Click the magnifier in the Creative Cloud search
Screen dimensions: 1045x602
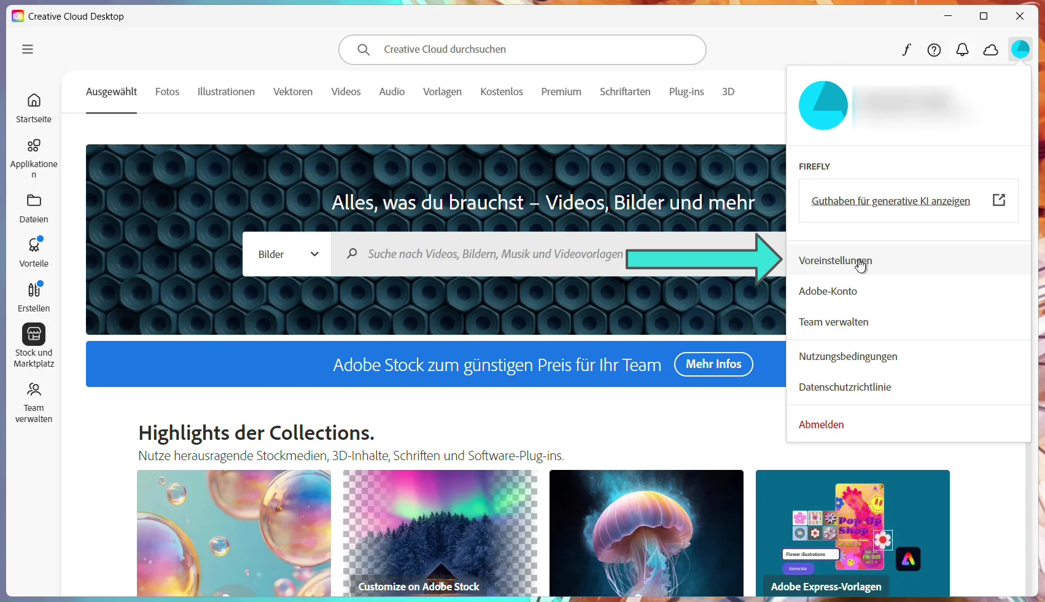point(363,49)
